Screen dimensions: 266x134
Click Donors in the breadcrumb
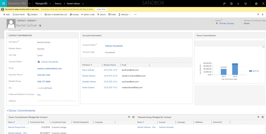[x=58, y=4]
